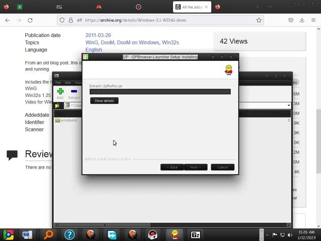The width and height of the screenshot is (321, 241).
Task: Expand the 7-Zip path dropdown arrow
Action: pyautogui.click(x=289, y=105)
